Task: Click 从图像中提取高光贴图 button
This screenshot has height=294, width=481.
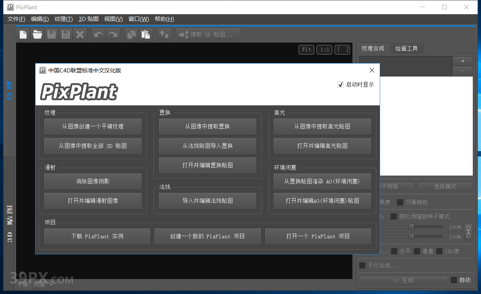Action: click(x=322, y=127)
